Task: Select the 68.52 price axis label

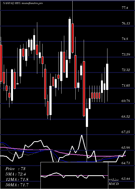Action: point(126,117)
